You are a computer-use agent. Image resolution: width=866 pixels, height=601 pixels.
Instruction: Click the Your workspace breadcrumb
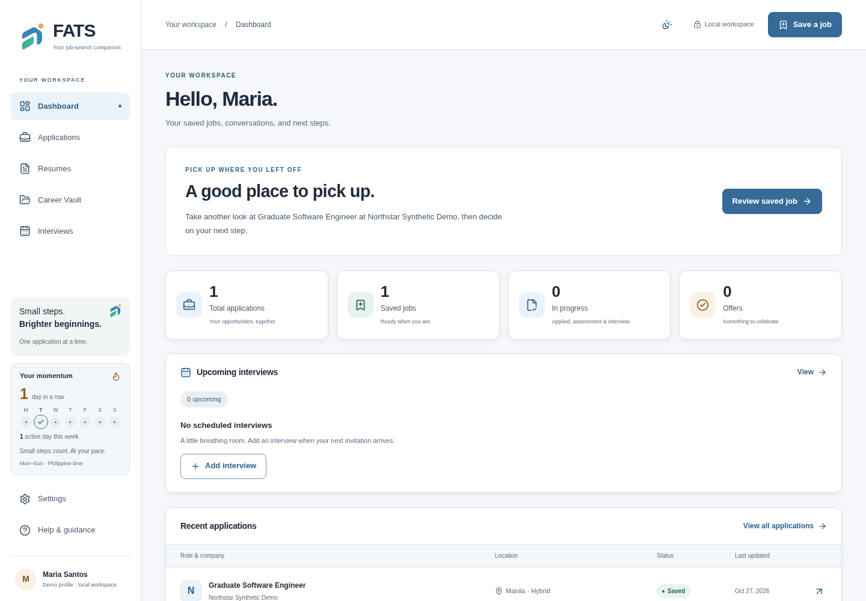[191, 25]
